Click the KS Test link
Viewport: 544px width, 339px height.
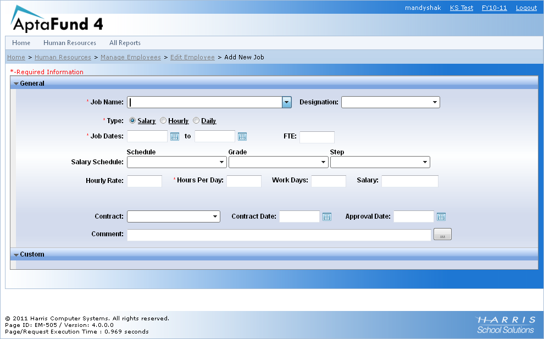click(462, 8)
